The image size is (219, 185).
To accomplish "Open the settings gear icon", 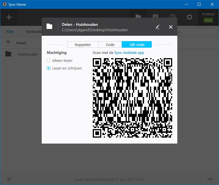I will (189, 17).
